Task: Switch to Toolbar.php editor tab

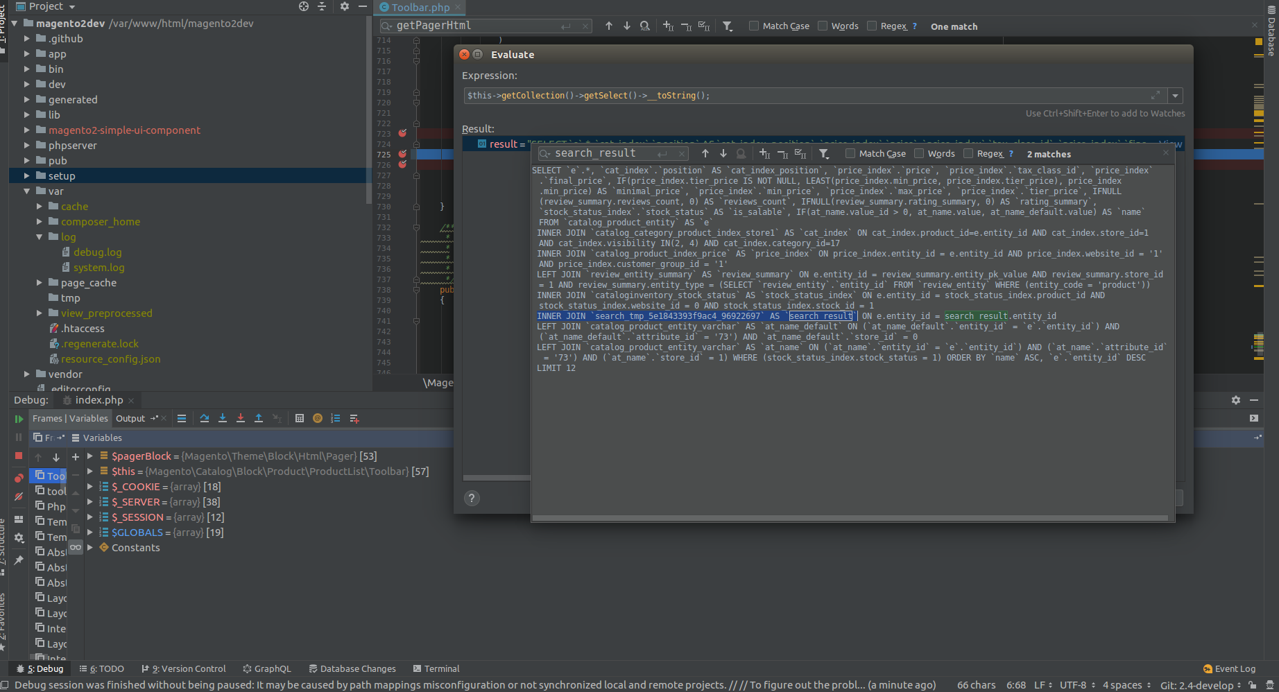Action: (420, 7)
